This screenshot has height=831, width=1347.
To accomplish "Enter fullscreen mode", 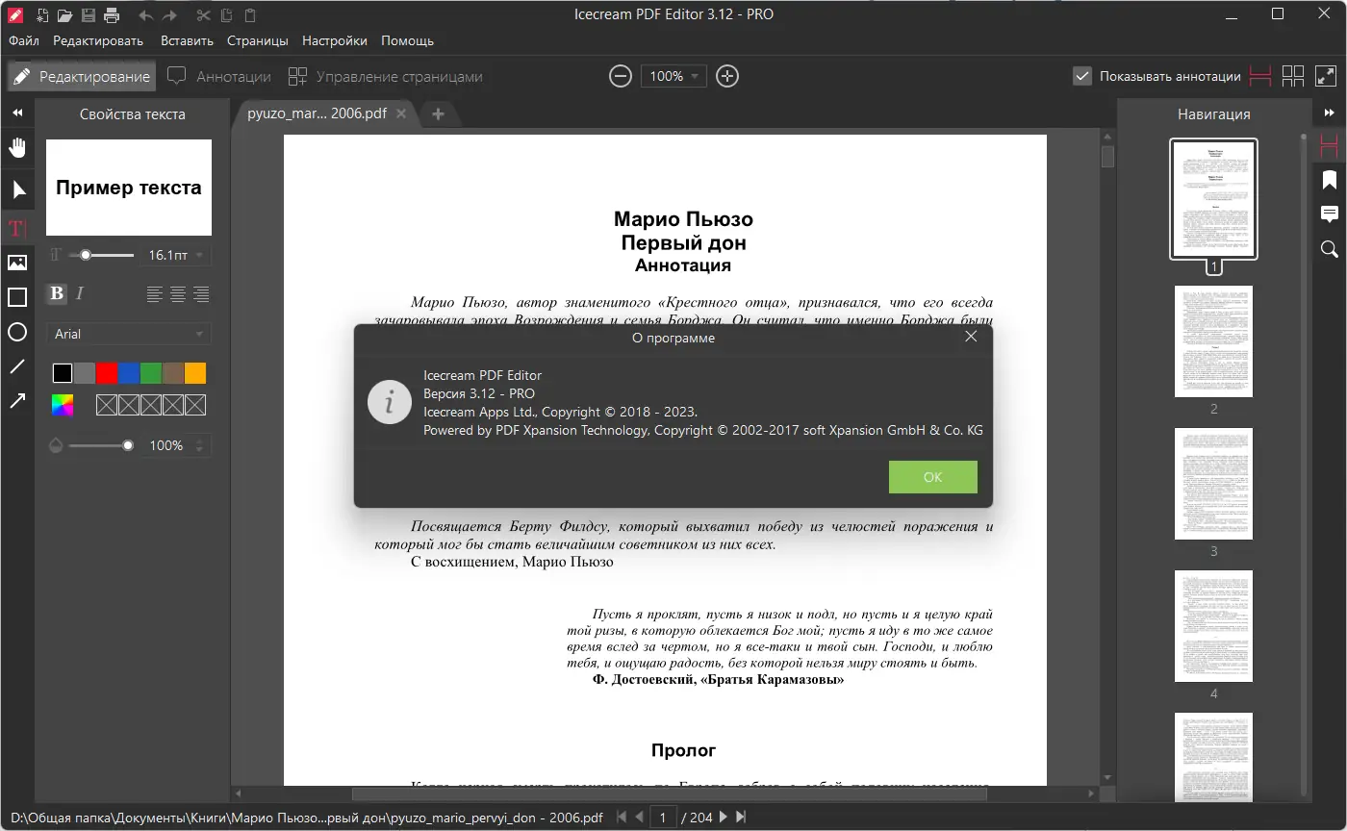I will 1326,76.
